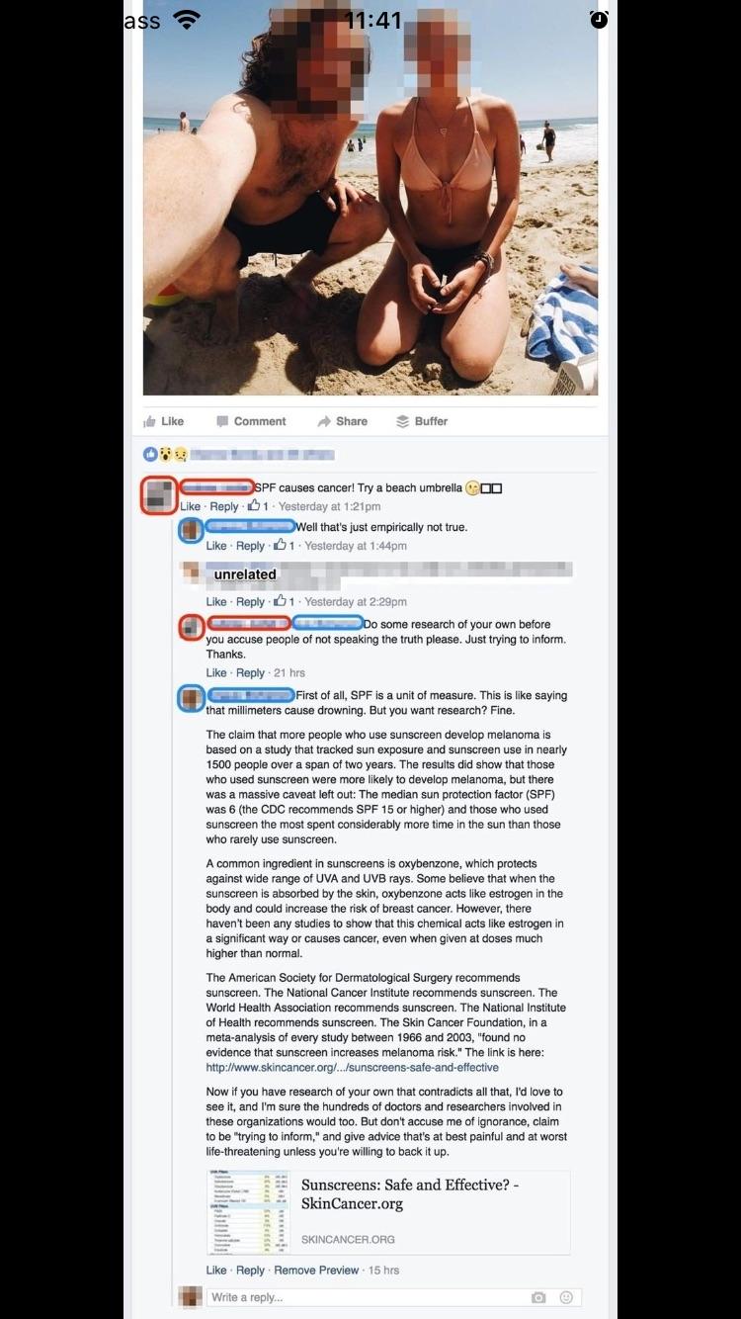This screenshot has width=741, height=1319.
Task: Select the Buffer stack icon button
Action: coord(422,421)
